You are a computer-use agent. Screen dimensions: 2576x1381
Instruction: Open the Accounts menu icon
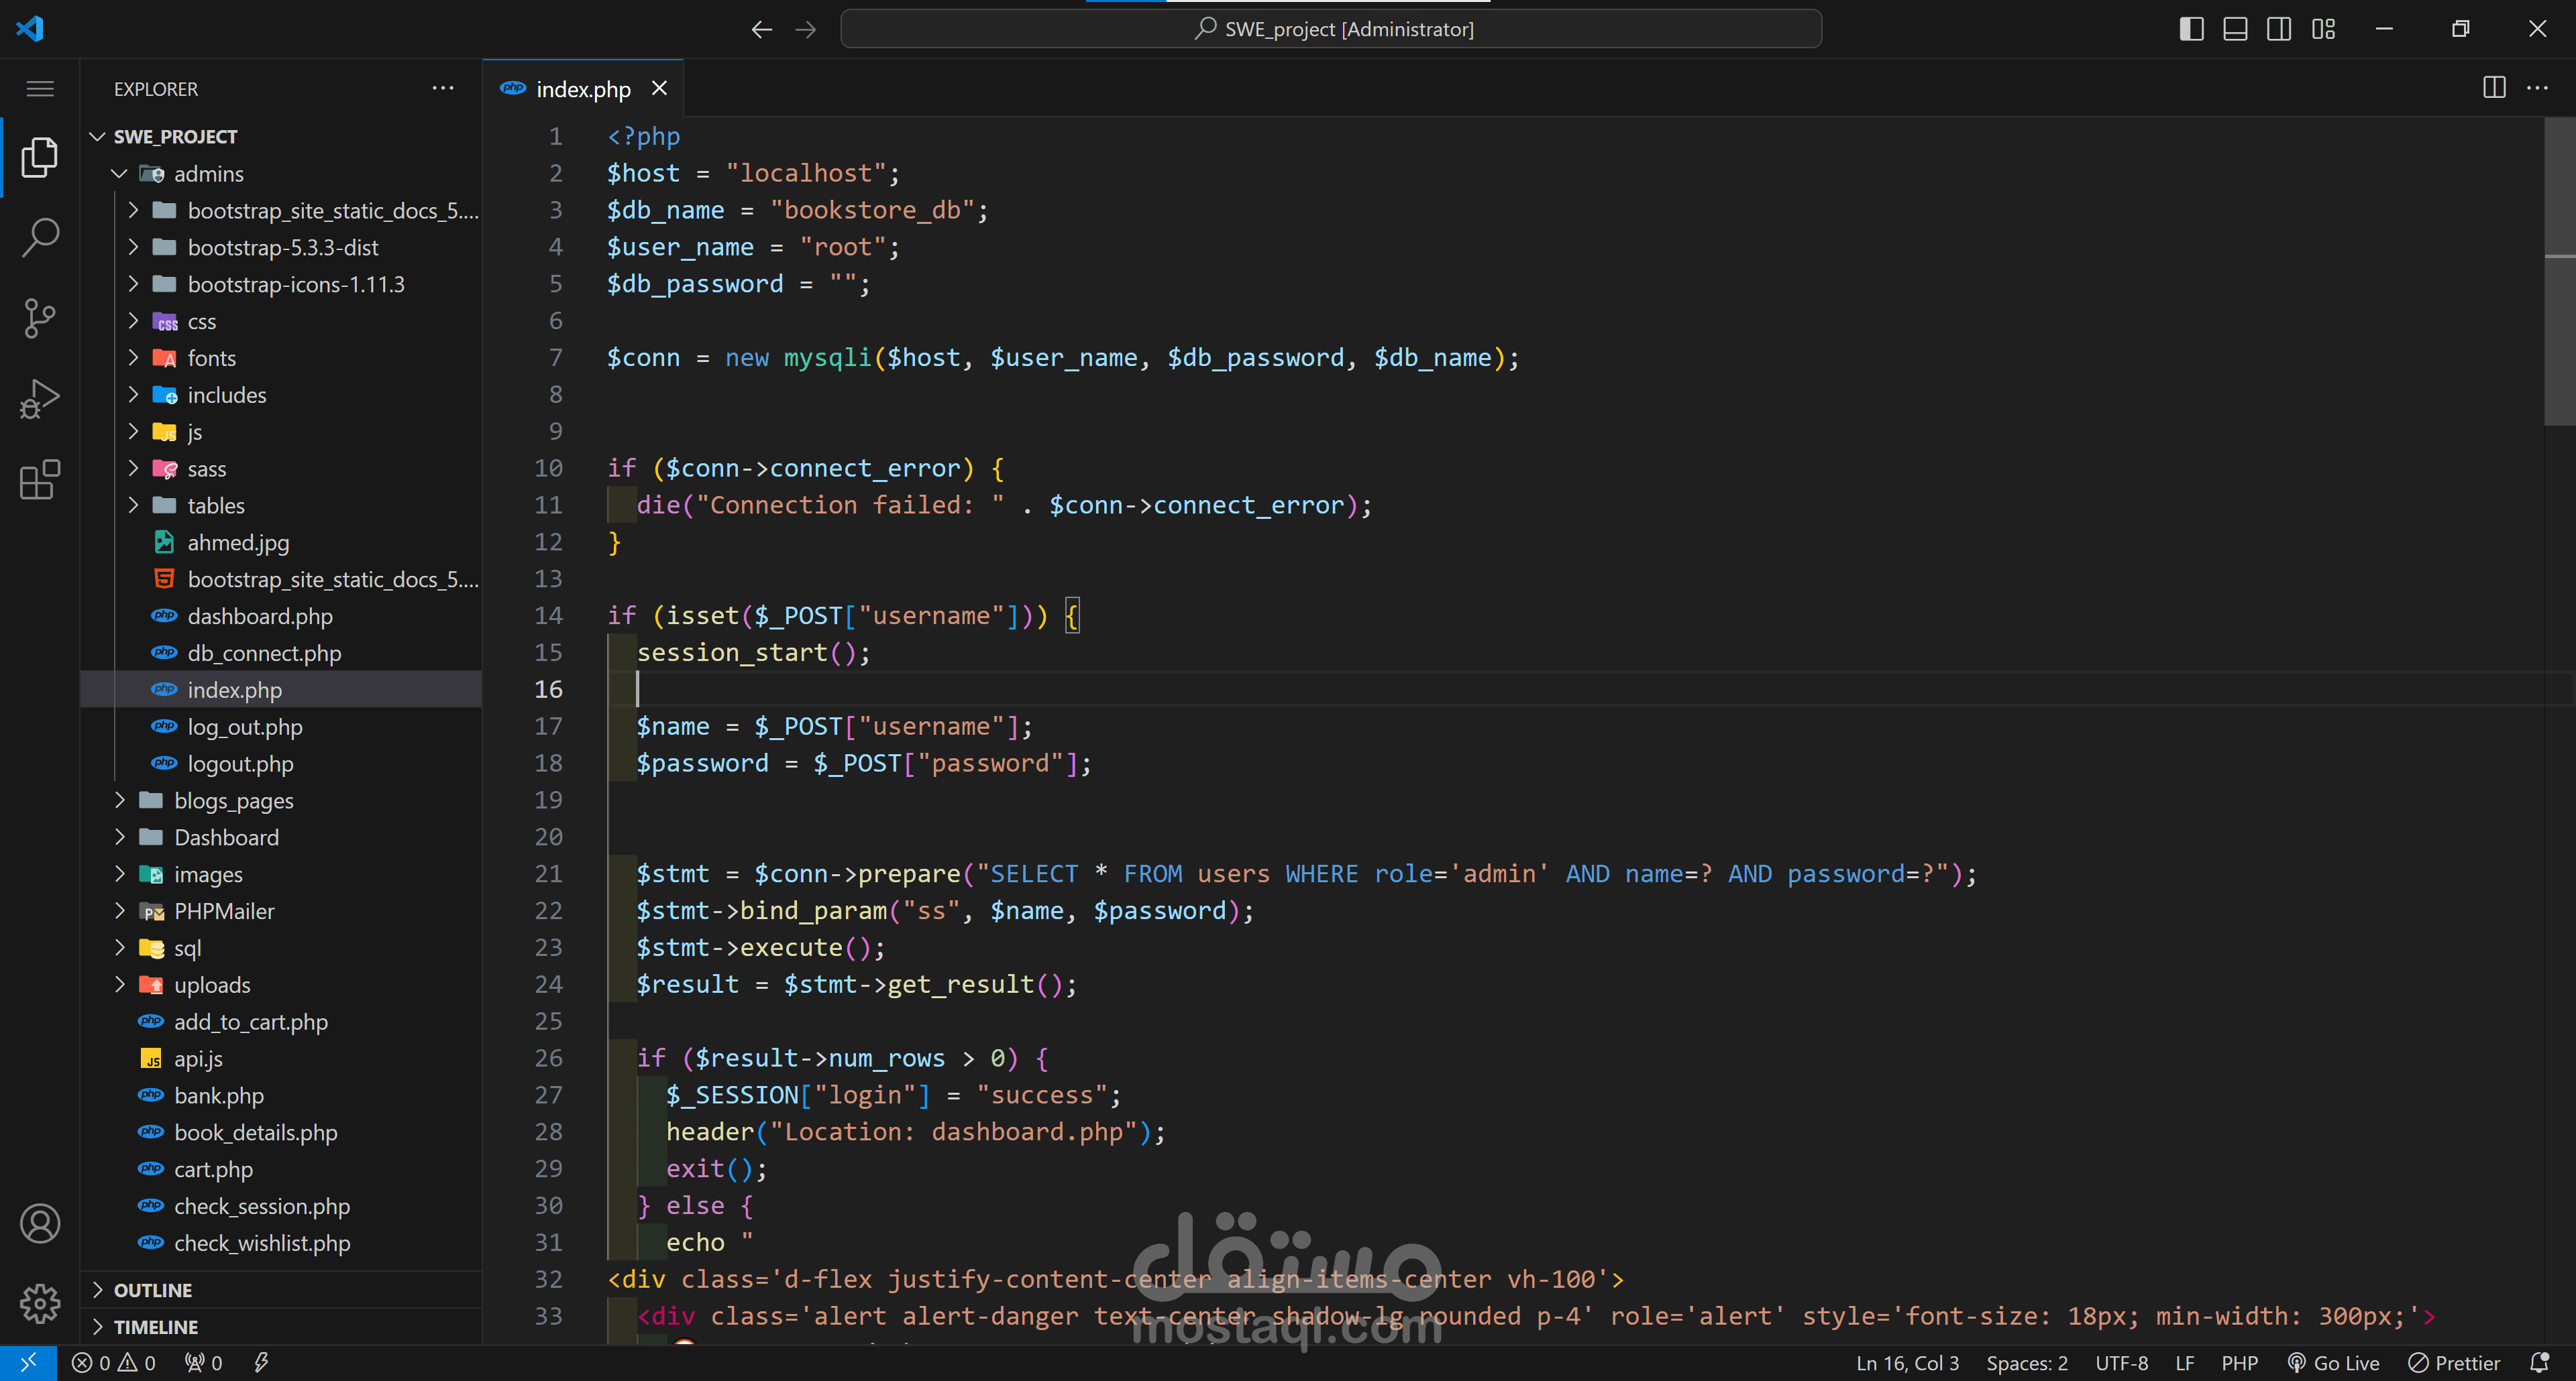click(x=40, y=1223)
